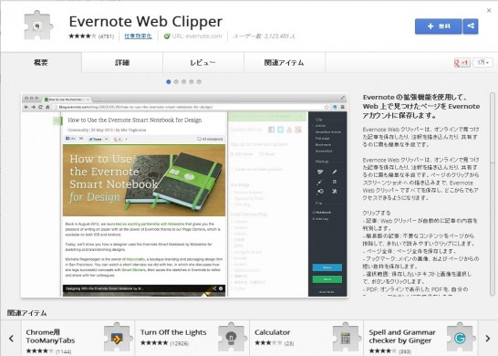This screenshot has width=498, height=356.
Task: Select the third screenshot carousel dot
Action: pos(184,81)
